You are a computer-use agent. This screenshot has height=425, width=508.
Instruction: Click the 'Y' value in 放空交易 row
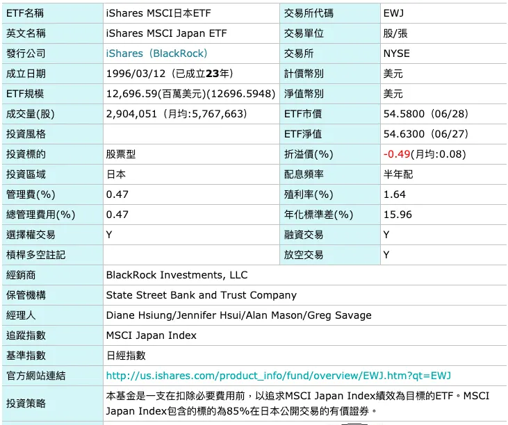[386, 255]
